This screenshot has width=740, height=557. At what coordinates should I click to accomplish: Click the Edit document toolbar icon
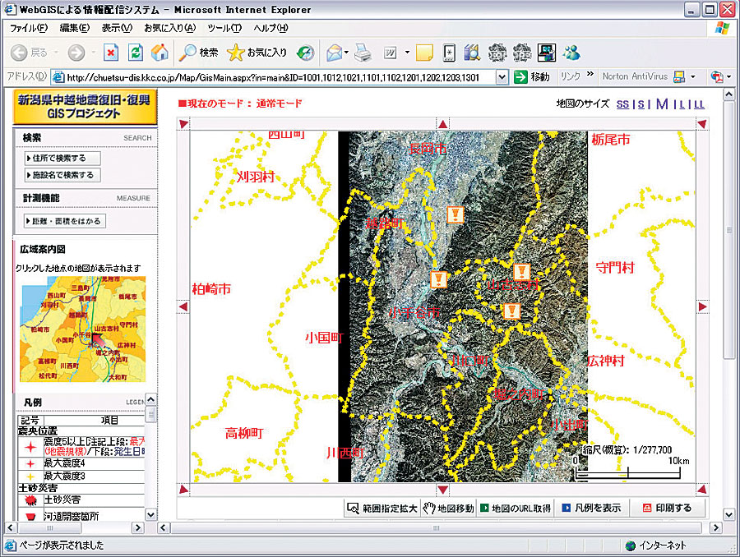pos(391,53)
